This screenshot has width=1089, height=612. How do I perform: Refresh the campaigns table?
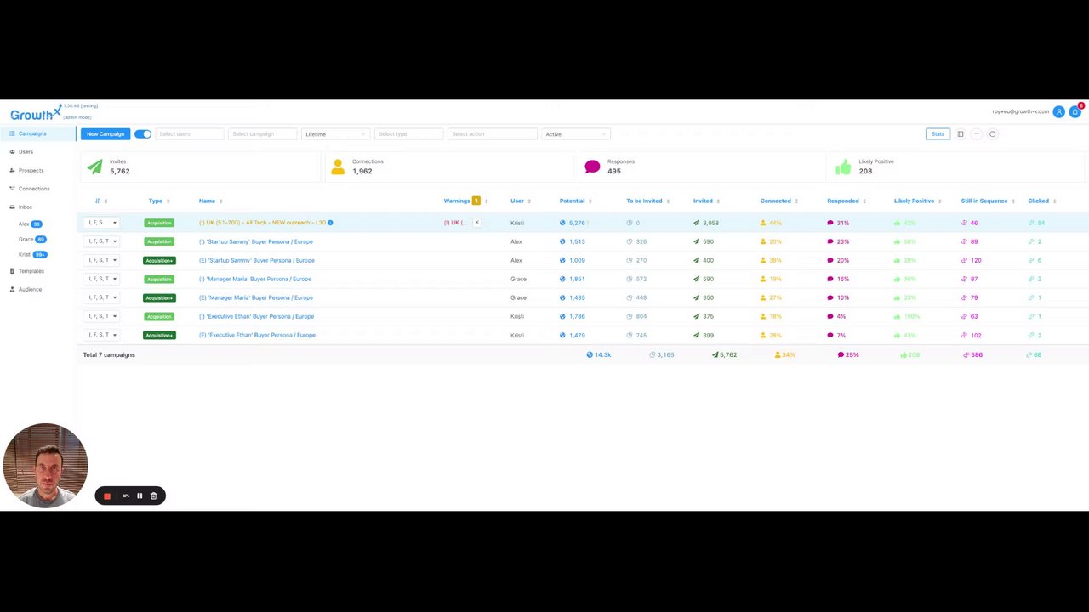[x=992, y=134]
